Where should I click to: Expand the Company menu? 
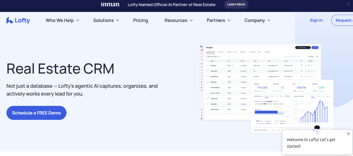coord(257,20)
